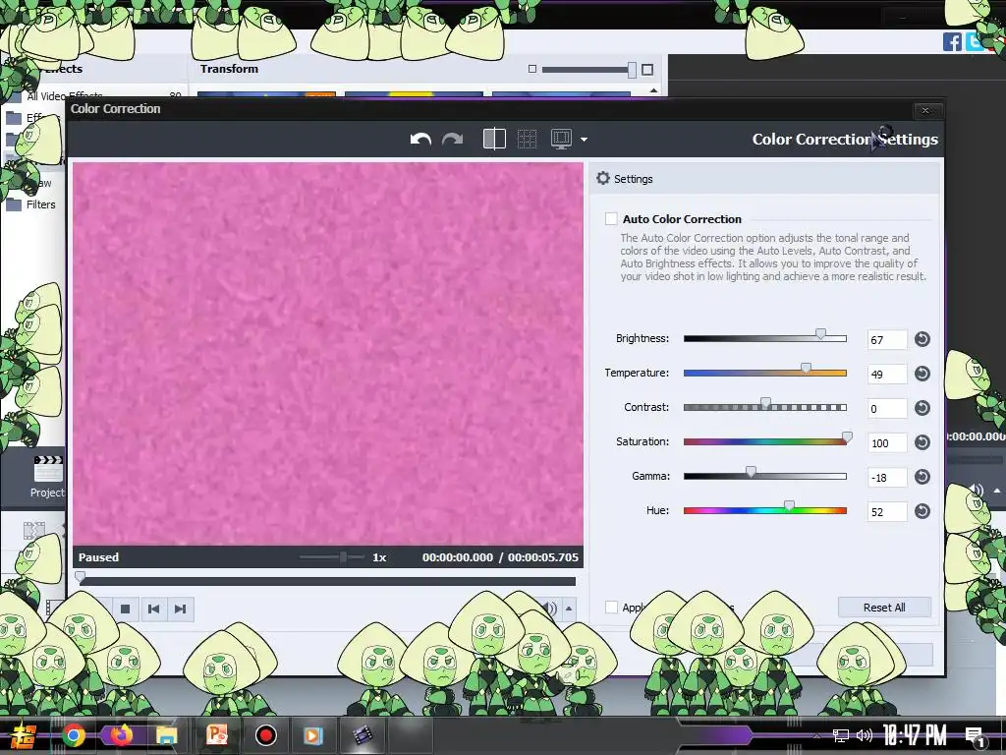Screen dimensions: 1006x755
Task: Show the grid overlay on preview
Action: pos(527,140)
